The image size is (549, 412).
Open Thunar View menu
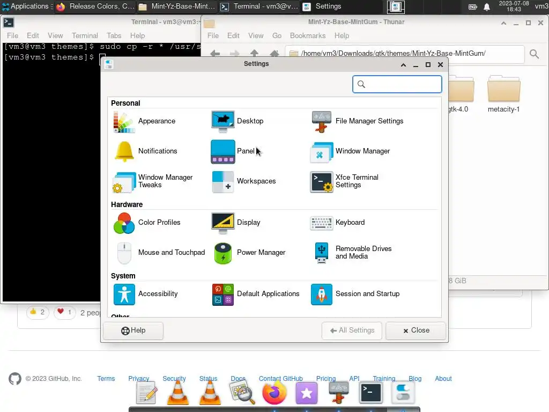click(x=256, y=36)
